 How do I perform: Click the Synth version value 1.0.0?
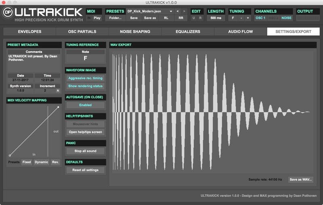[20, 91]
